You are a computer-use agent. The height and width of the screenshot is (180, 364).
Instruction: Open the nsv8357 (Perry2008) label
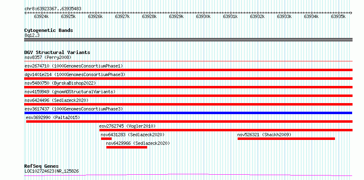48,57
